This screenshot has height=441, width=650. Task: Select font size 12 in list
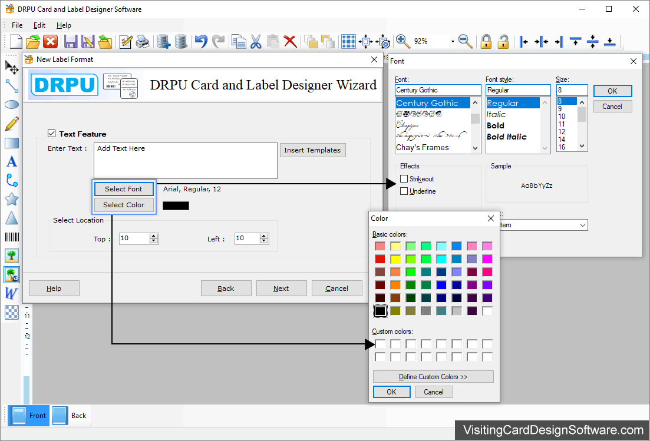click(562, 132)
